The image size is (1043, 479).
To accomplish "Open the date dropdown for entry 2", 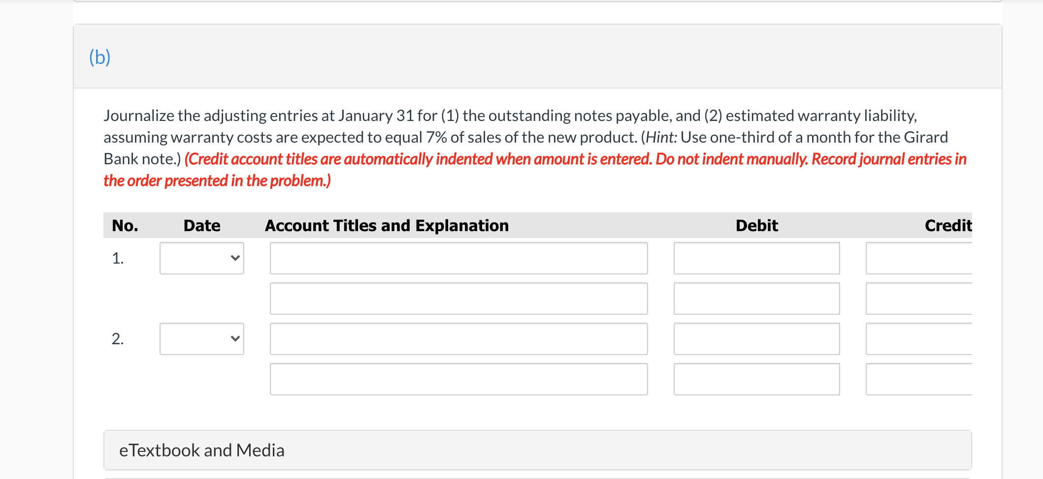I will coord(202,339).
